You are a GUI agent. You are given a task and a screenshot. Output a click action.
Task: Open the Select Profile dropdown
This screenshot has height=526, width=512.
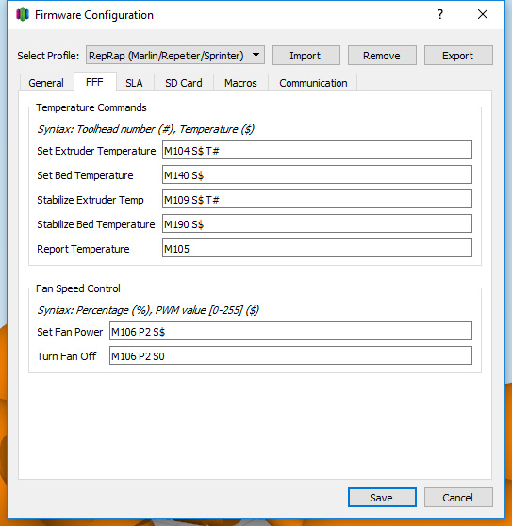(175, 55)
